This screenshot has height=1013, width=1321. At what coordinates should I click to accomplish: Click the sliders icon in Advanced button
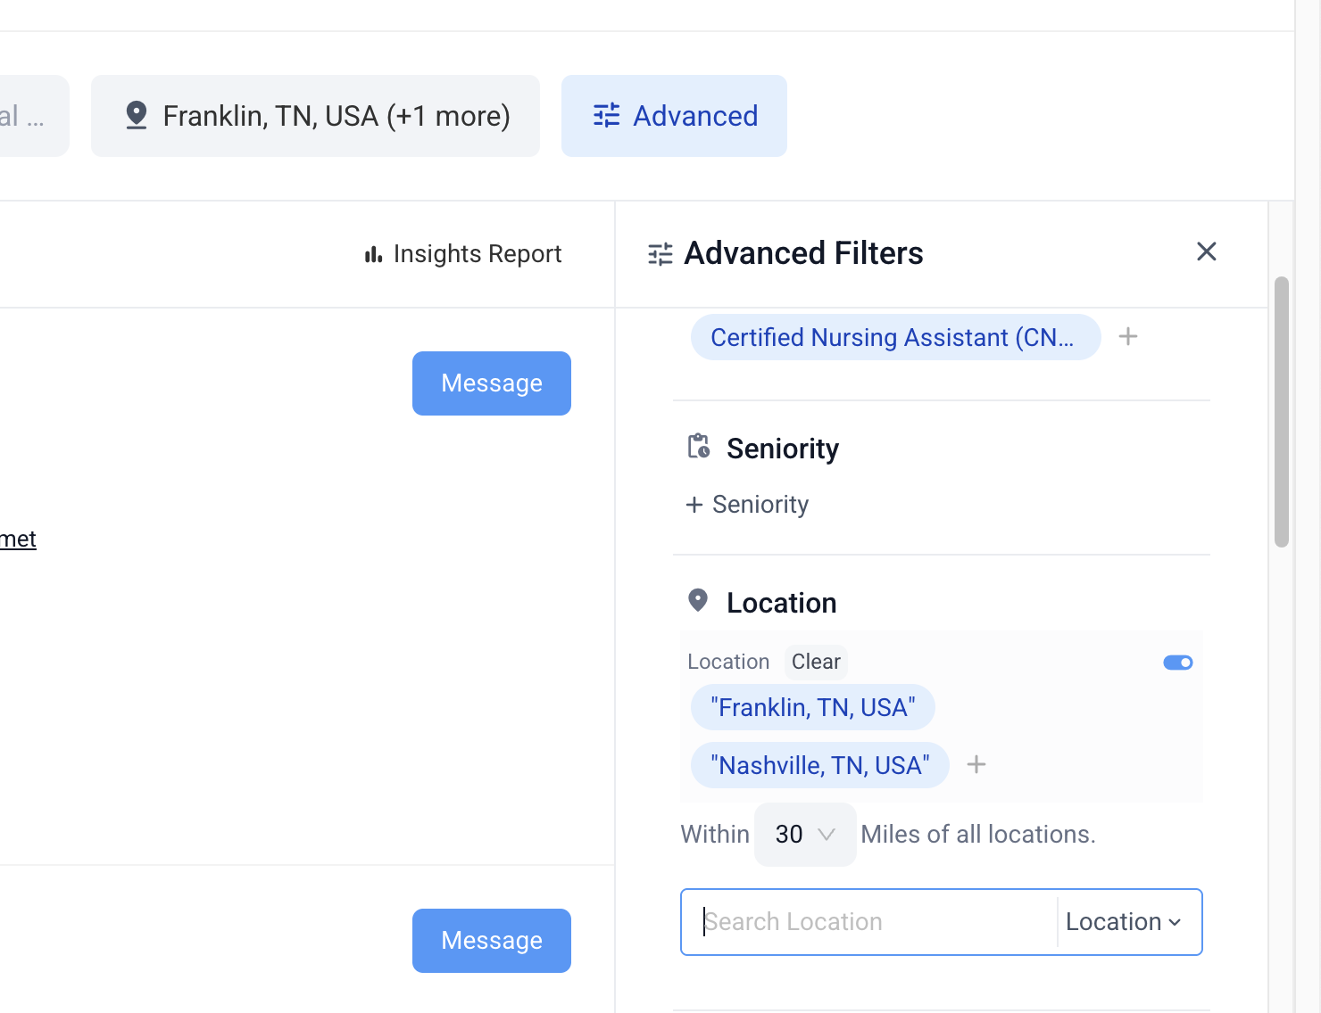tap(607, 116)
